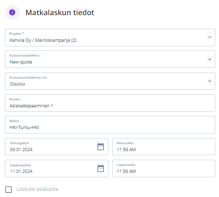The width and height of the screenshot is (219, 197).
Task: Expand the Kustannuslaskelman rivi dropdown arrow
Action: tap(210, 81)
